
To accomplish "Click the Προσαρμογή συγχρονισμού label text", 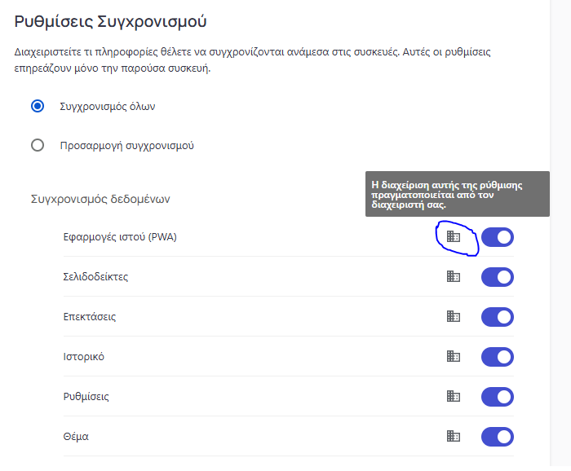I will [x=126, y=146].
